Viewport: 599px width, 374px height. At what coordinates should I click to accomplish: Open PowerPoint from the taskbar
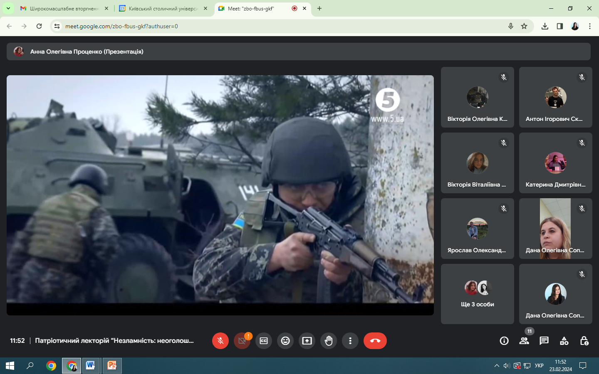click(112, 366)
